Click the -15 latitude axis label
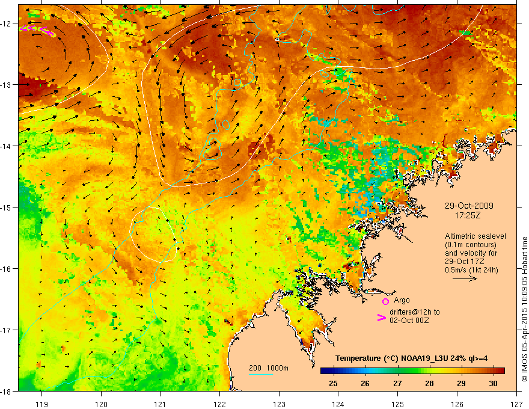The image size is (529, 409). (7, 207)
